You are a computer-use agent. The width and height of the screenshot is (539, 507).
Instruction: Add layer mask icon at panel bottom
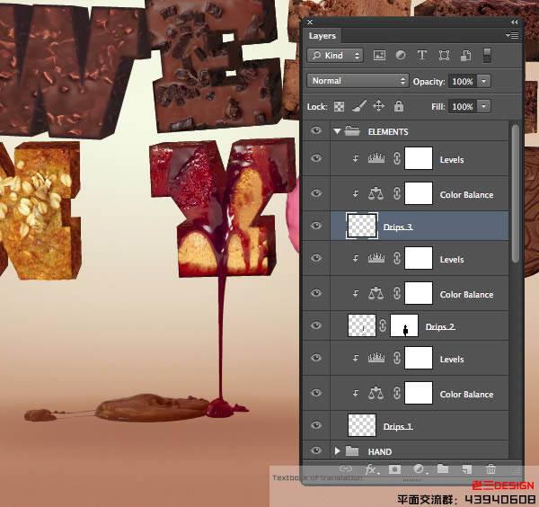point(394,469)
